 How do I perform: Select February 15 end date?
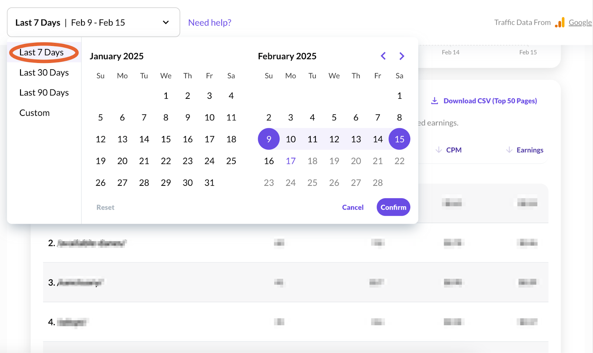tap(399, 139)
